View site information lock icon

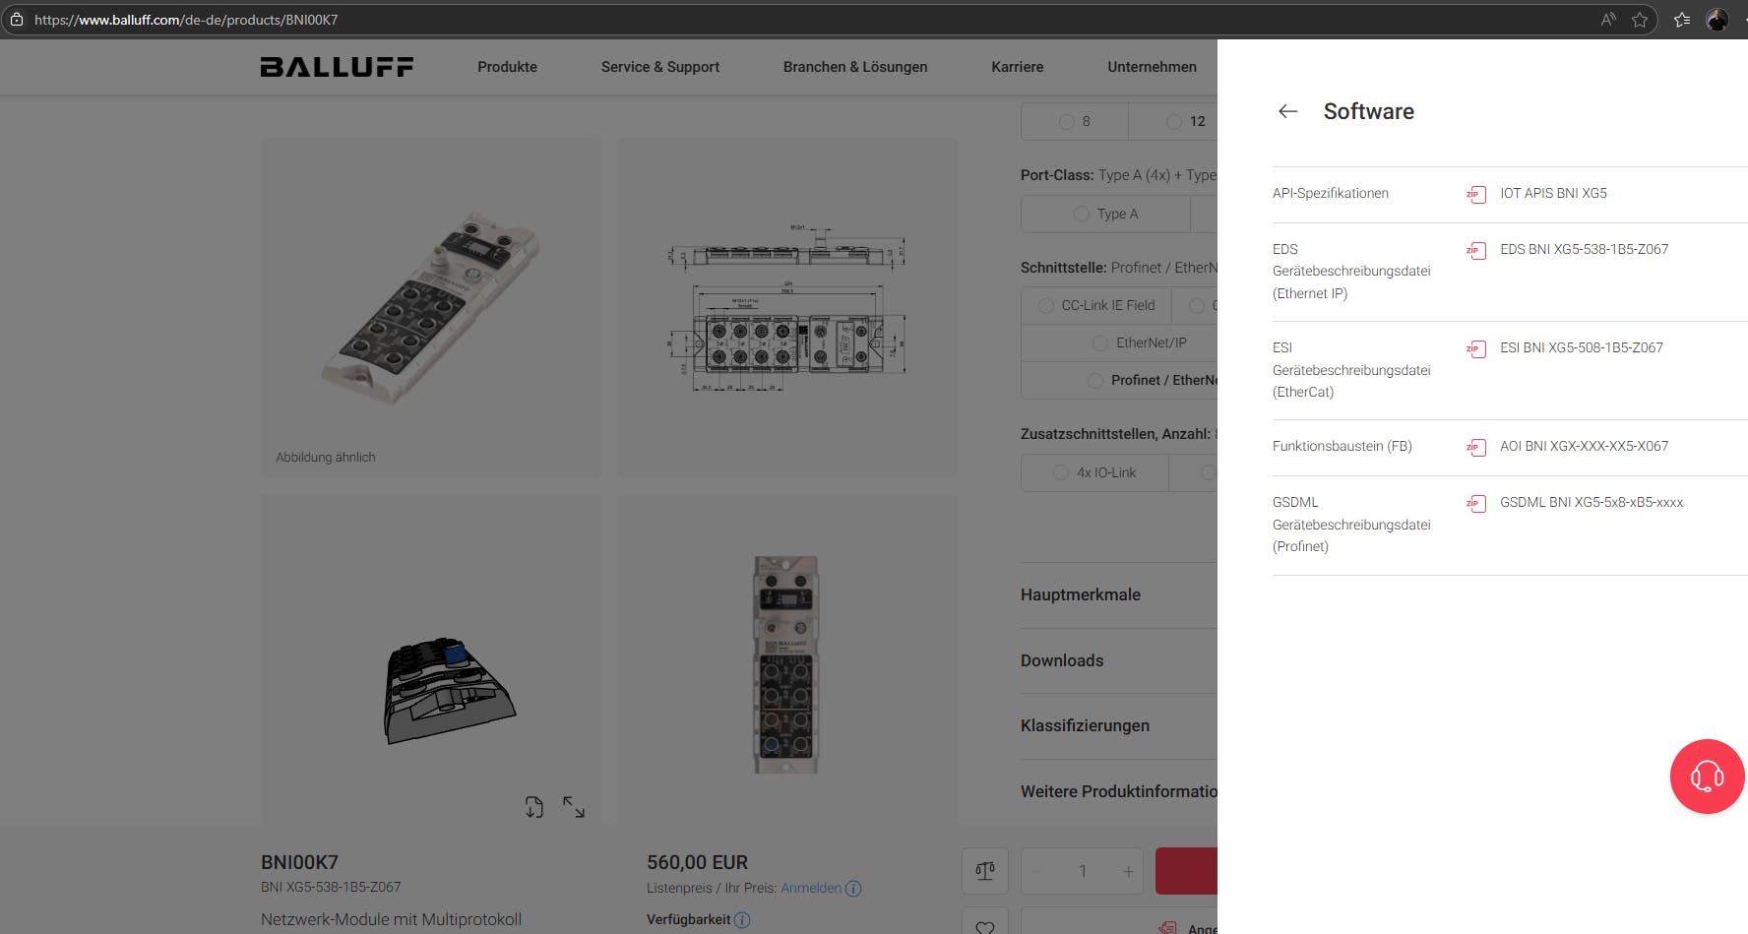[x=17, y=20]
